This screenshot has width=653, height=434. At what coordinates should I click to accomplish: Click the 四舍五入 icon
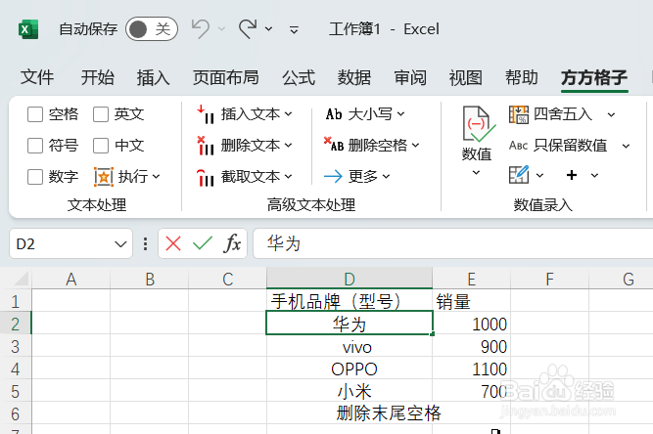[x=519, y=114]
